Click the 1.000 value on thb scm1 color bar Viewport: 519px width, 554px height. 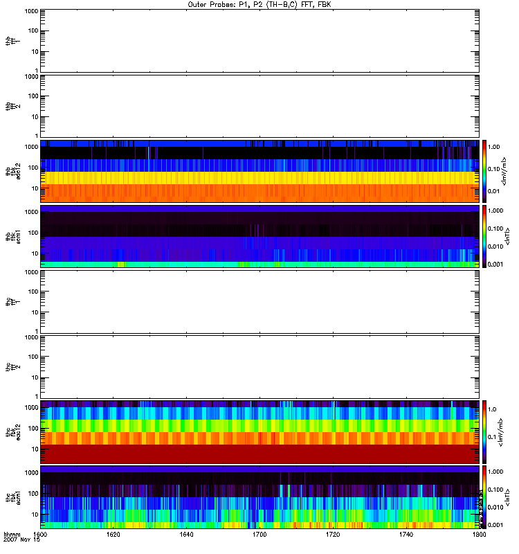tap(495, 211)
